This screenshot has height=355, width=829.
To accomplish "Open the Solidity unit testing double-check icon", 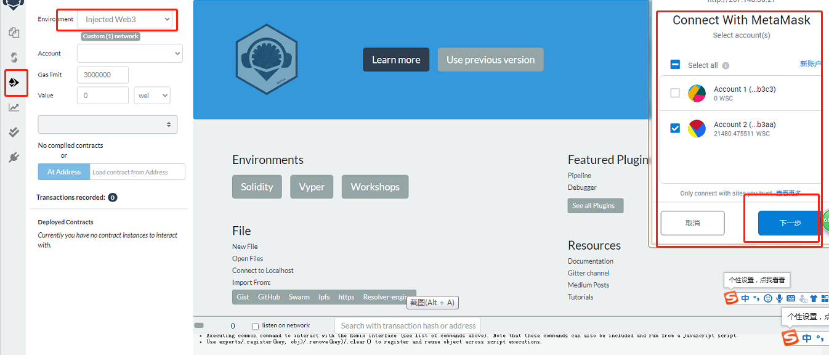I will tap(14, 132).
